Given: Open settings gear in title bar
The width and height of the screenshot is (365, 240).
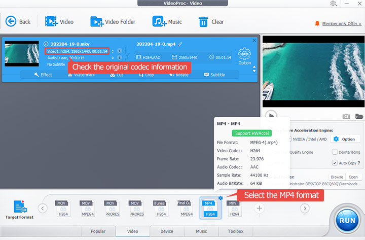Looking at the screenshot, I should (x=334, y=4).
